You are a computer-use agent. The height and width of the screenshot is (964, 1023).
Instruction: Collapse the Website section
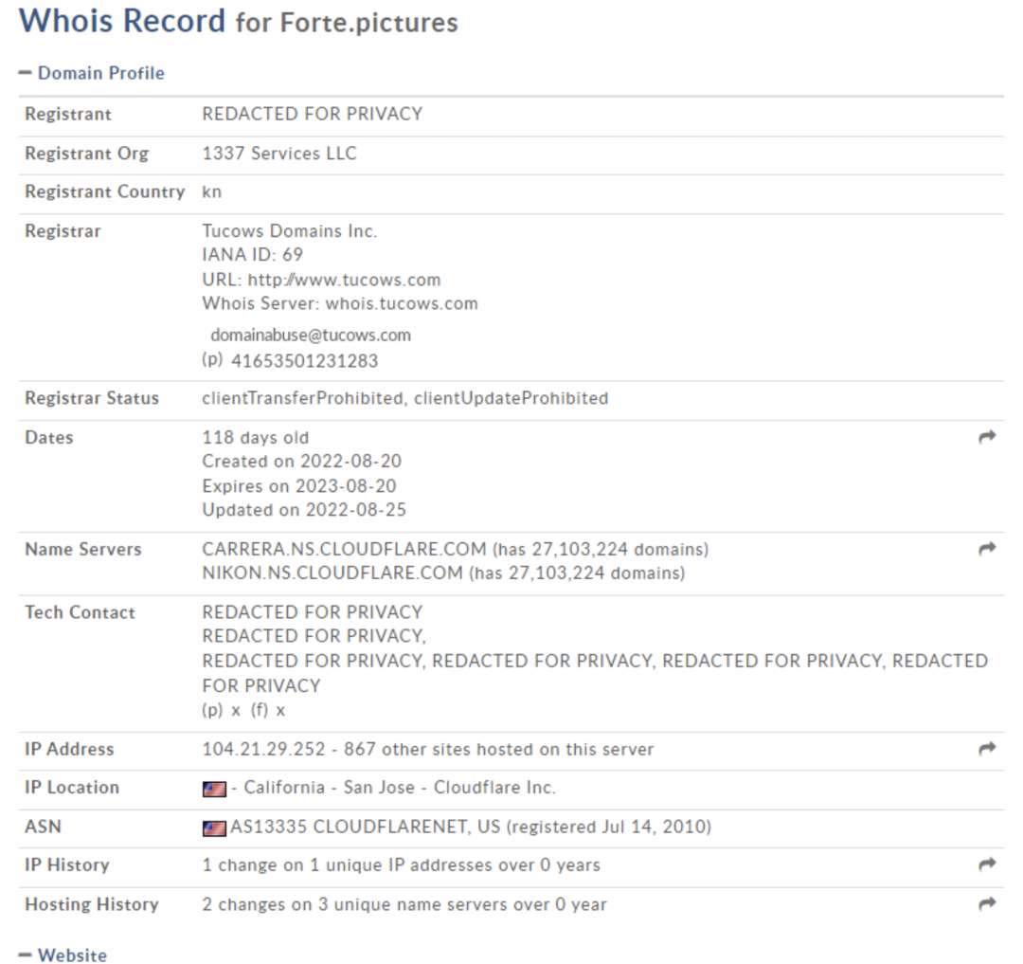63,955
